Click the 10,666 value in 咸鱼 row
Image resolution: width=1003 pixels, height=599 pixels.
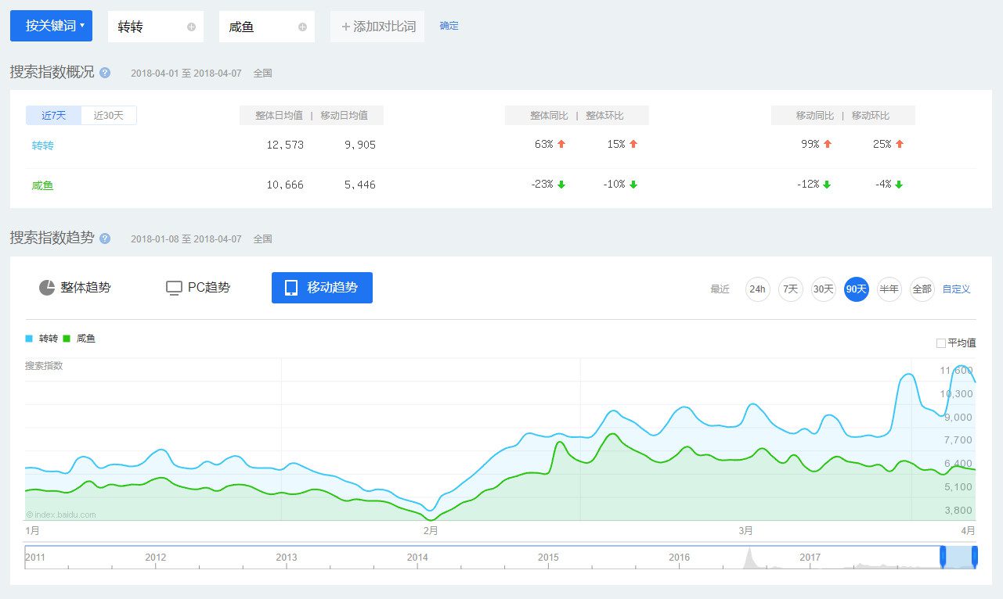coord(285,185)
